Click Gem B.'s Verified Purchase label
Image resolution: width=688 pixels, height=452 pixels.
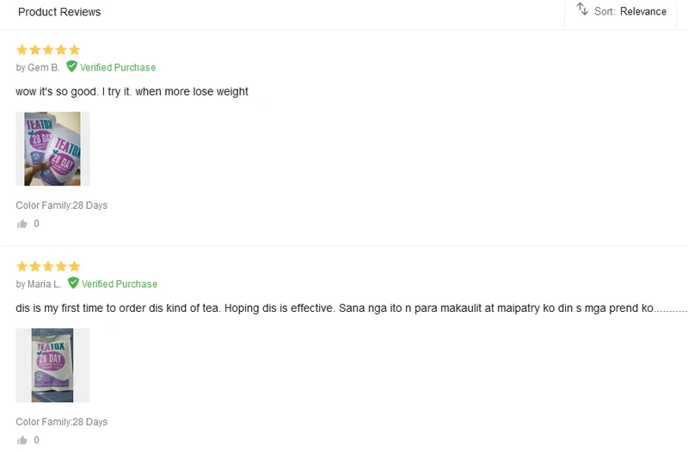tap(118, 68)
